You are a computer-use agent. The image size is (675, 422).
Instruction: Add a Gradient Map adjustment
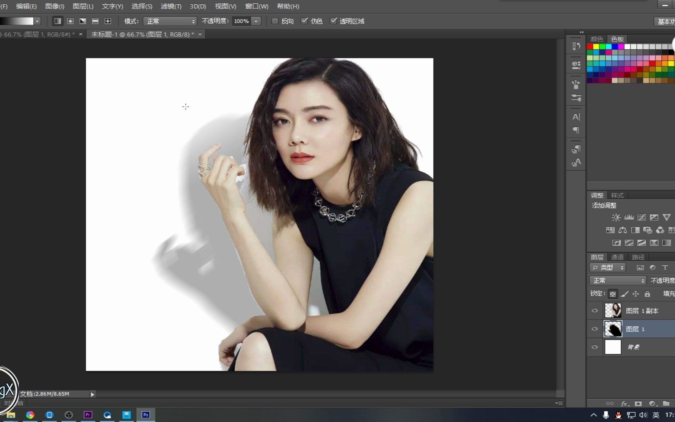667,243
